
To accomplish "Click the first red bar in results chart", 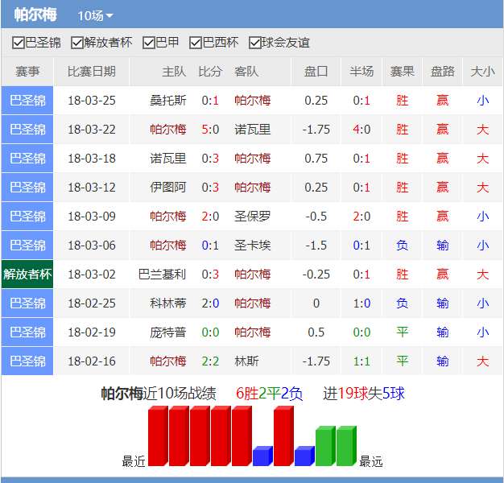I will 157,436.
